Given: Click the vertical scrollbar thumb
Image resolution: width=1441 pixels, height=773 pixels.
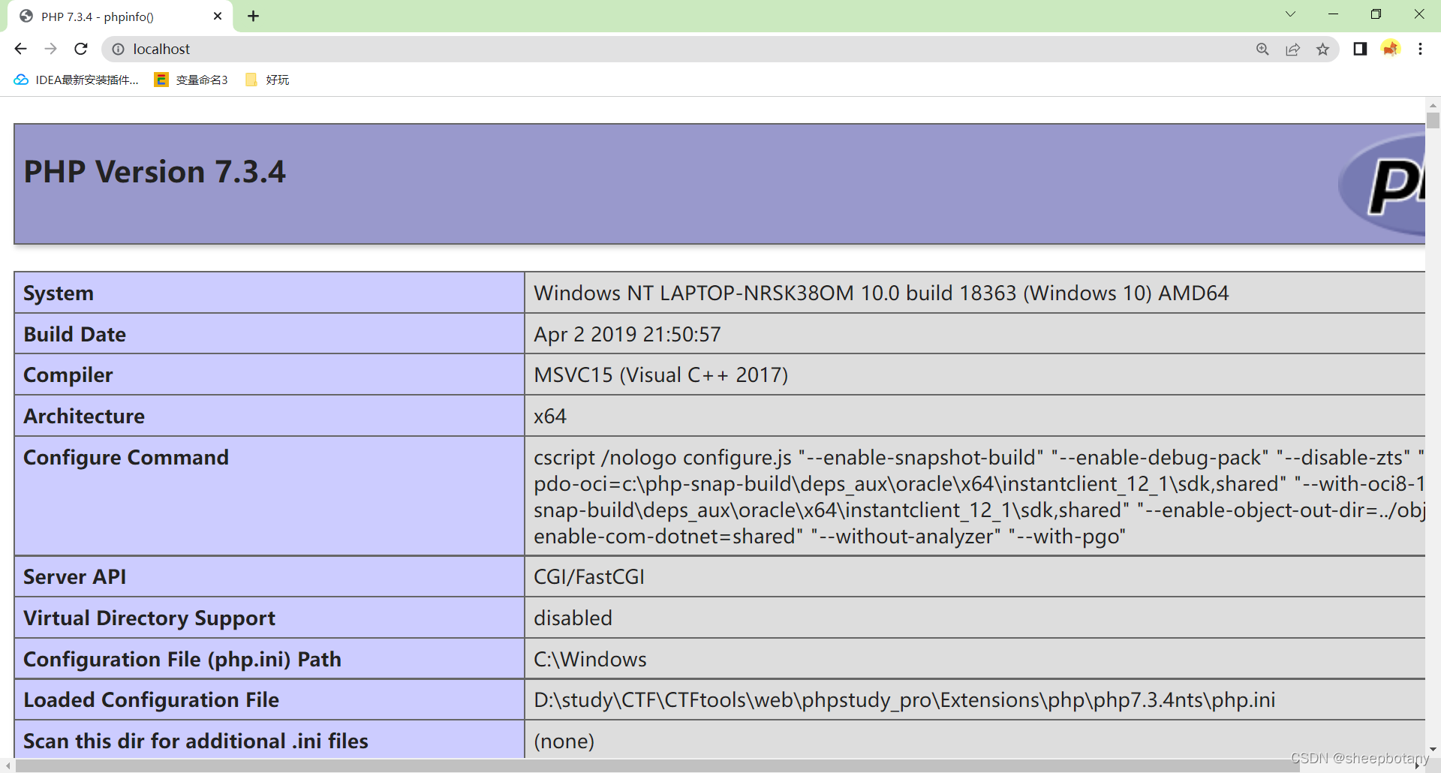Looking at the screenshot, I should (1433, 121).
